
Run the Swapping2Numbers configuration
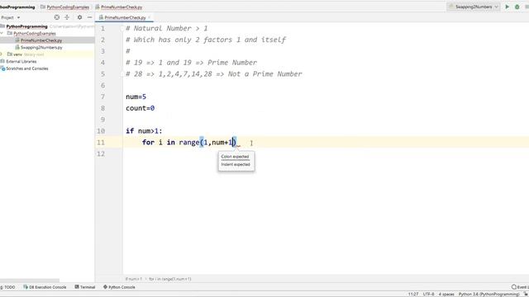coord(507,7)
